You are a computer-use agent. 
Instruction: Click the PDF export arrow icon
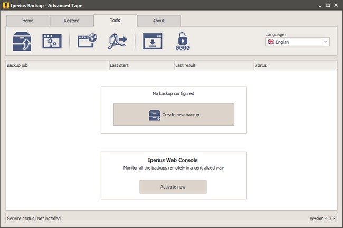118,41
